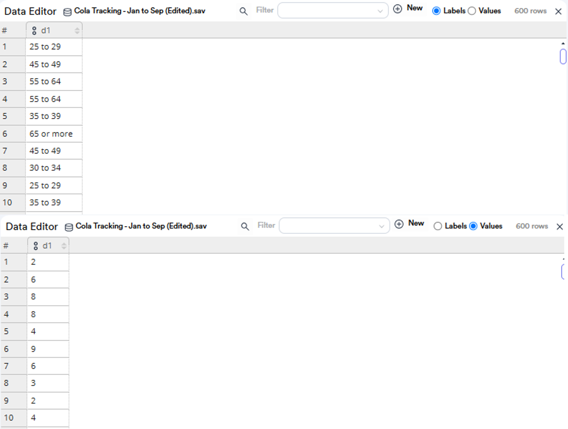The height and width of the screenshot is (429, 568).
Task: Select cell '35 to 39' in row 10
Action: tap(54, 202)
